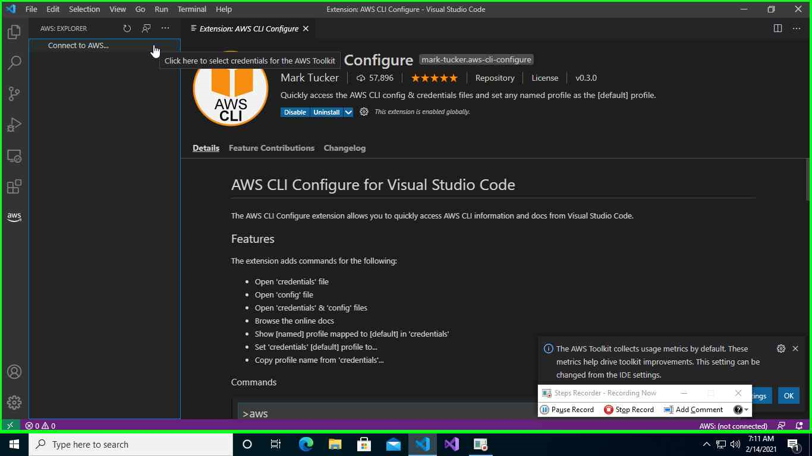
Task: Expand the Uninstall dropdown arrow
Action: [348, 112]
